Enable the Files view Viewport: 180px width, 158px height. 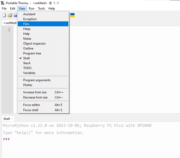43,24
